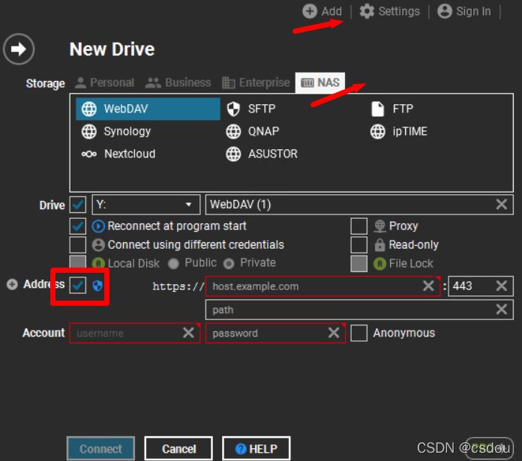Click the Proxy globe icon
The height and width of the screenshot is (461, 522).
[x=379, y=226]
